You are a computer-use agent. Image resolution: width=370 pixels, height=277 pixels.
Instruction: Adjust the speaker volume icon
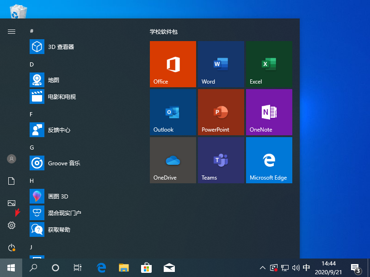point(296,268)
